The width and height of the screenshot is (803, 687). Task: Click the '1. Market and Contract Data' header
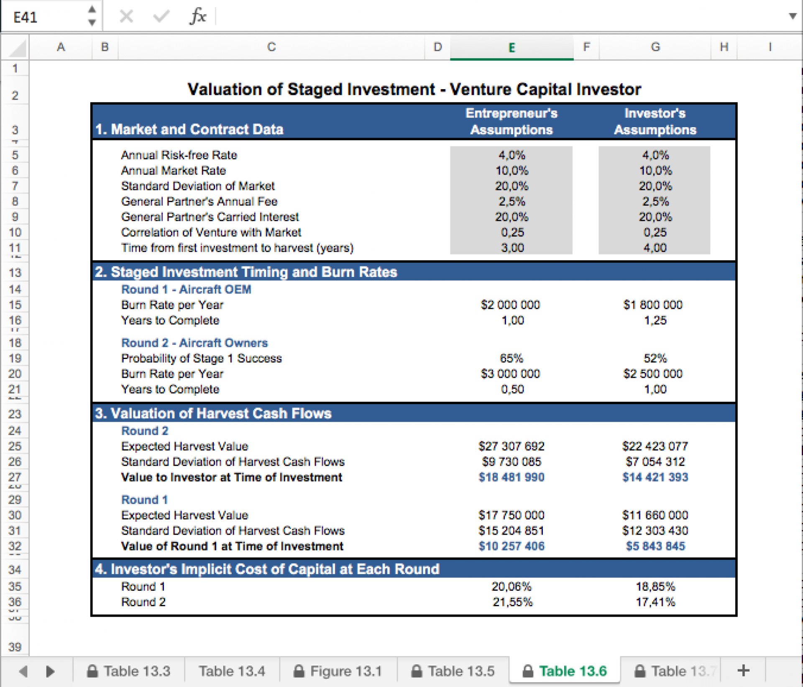[189, 129]
